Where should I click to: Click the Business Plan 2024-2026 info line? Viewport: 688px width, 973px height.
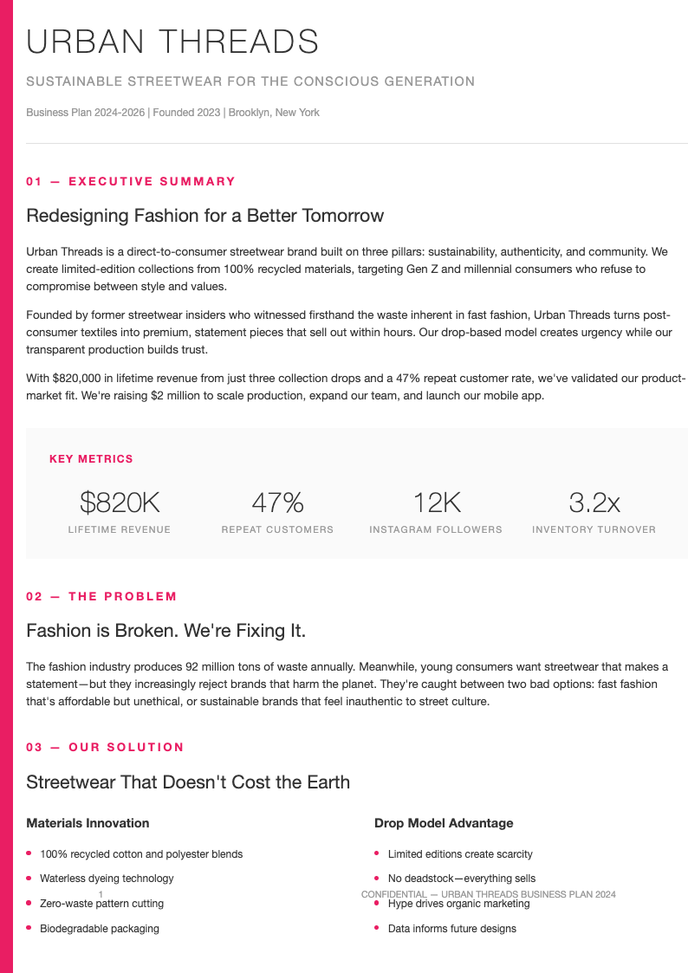[172, 113]
